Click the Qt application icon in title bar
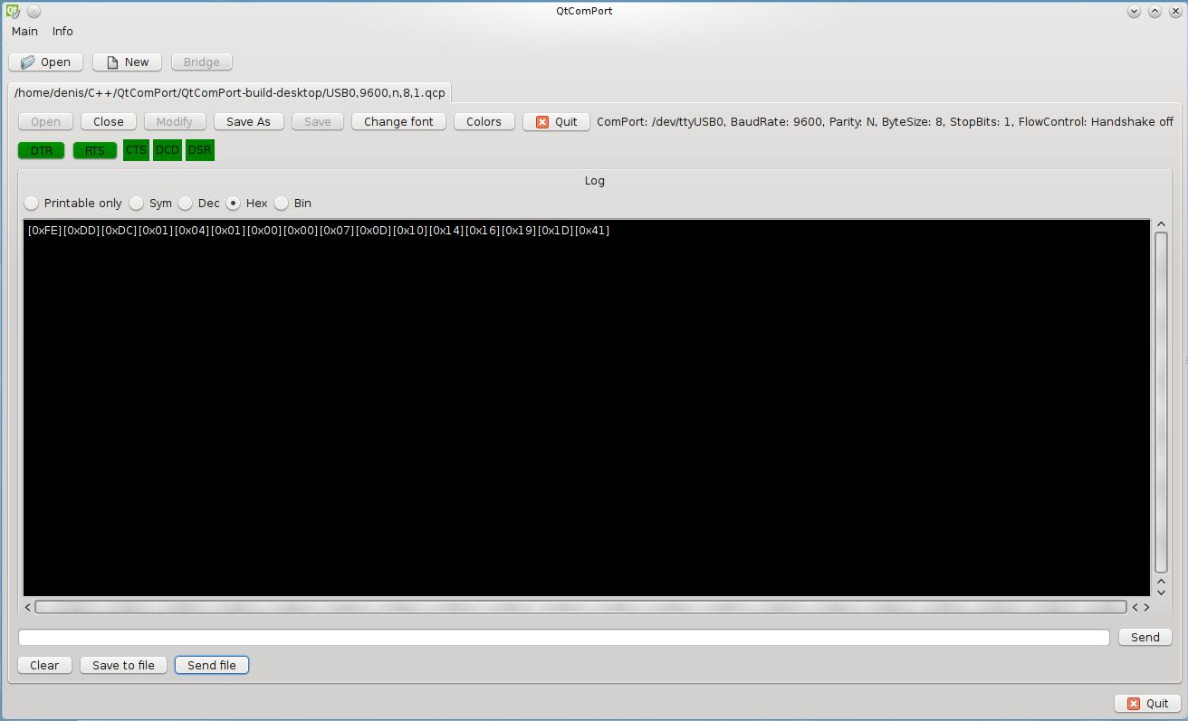1188x721 pixels. tap(13, 12)
